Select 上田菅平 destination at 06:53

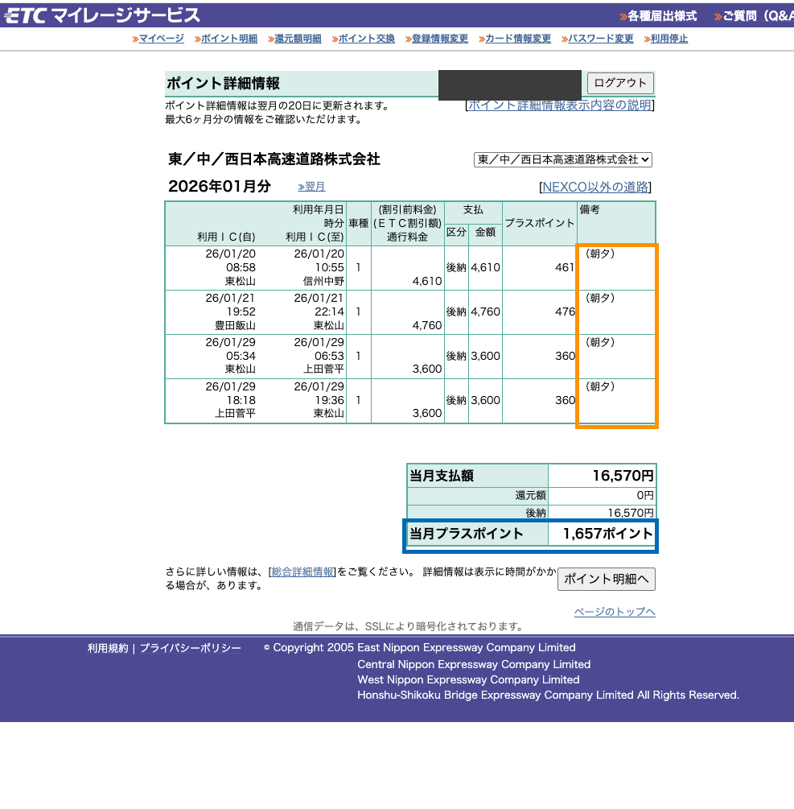(323, 369)
